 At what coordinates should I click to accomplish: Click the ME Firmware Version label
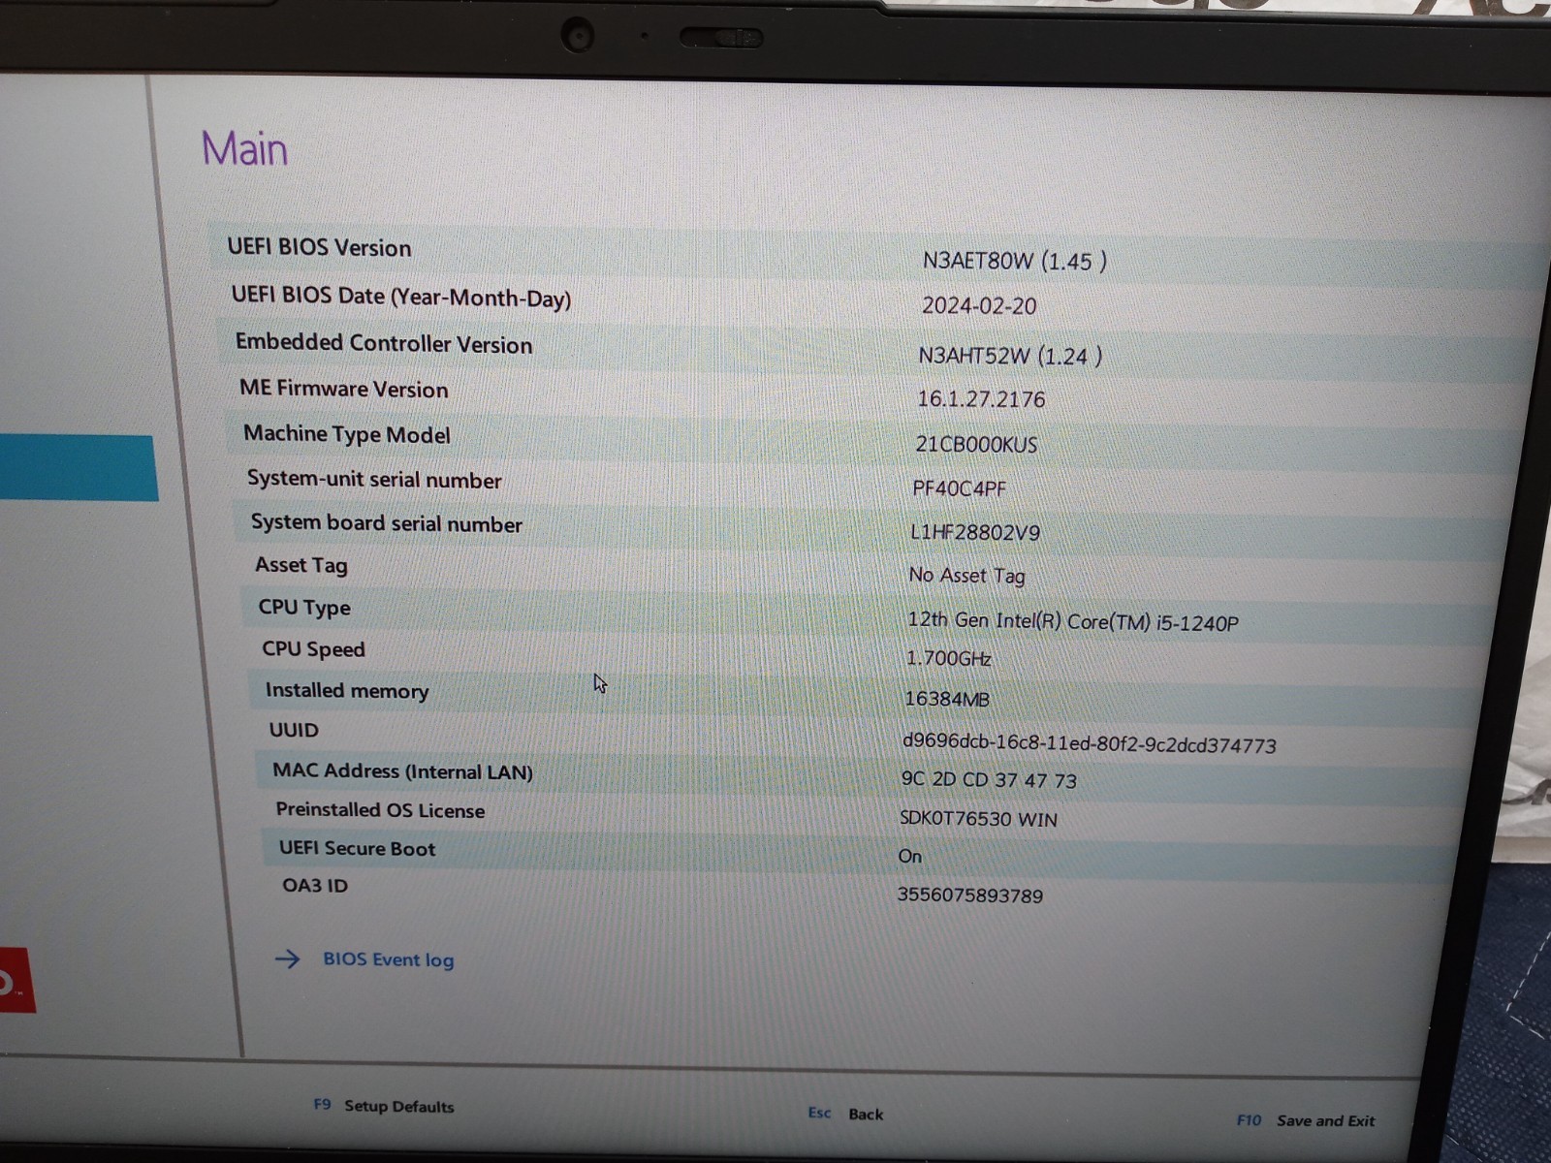click(344, 389)
